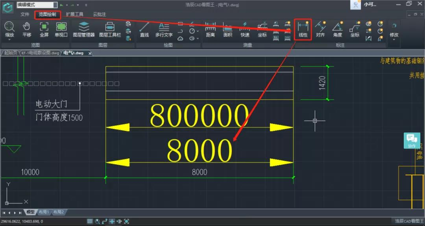
Task: Click the Gstarcad app logo
Action: click(8, 7)
